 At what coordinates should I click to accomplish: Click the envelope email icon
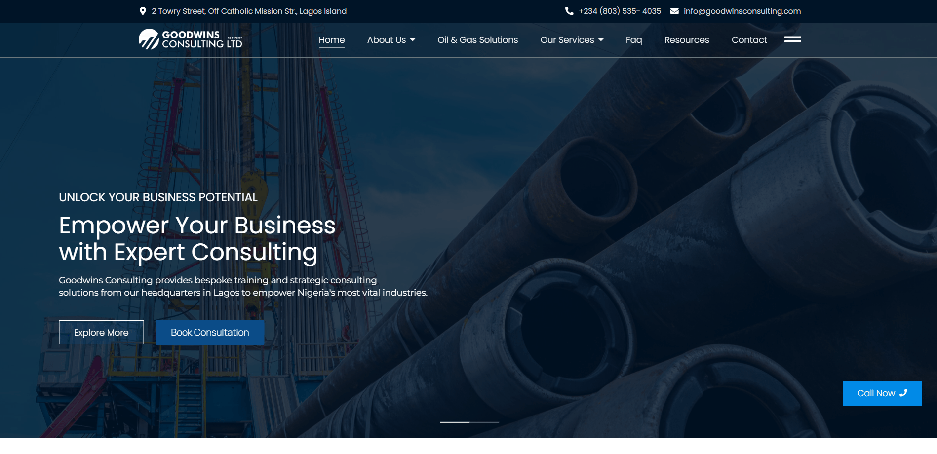point(674,11)
